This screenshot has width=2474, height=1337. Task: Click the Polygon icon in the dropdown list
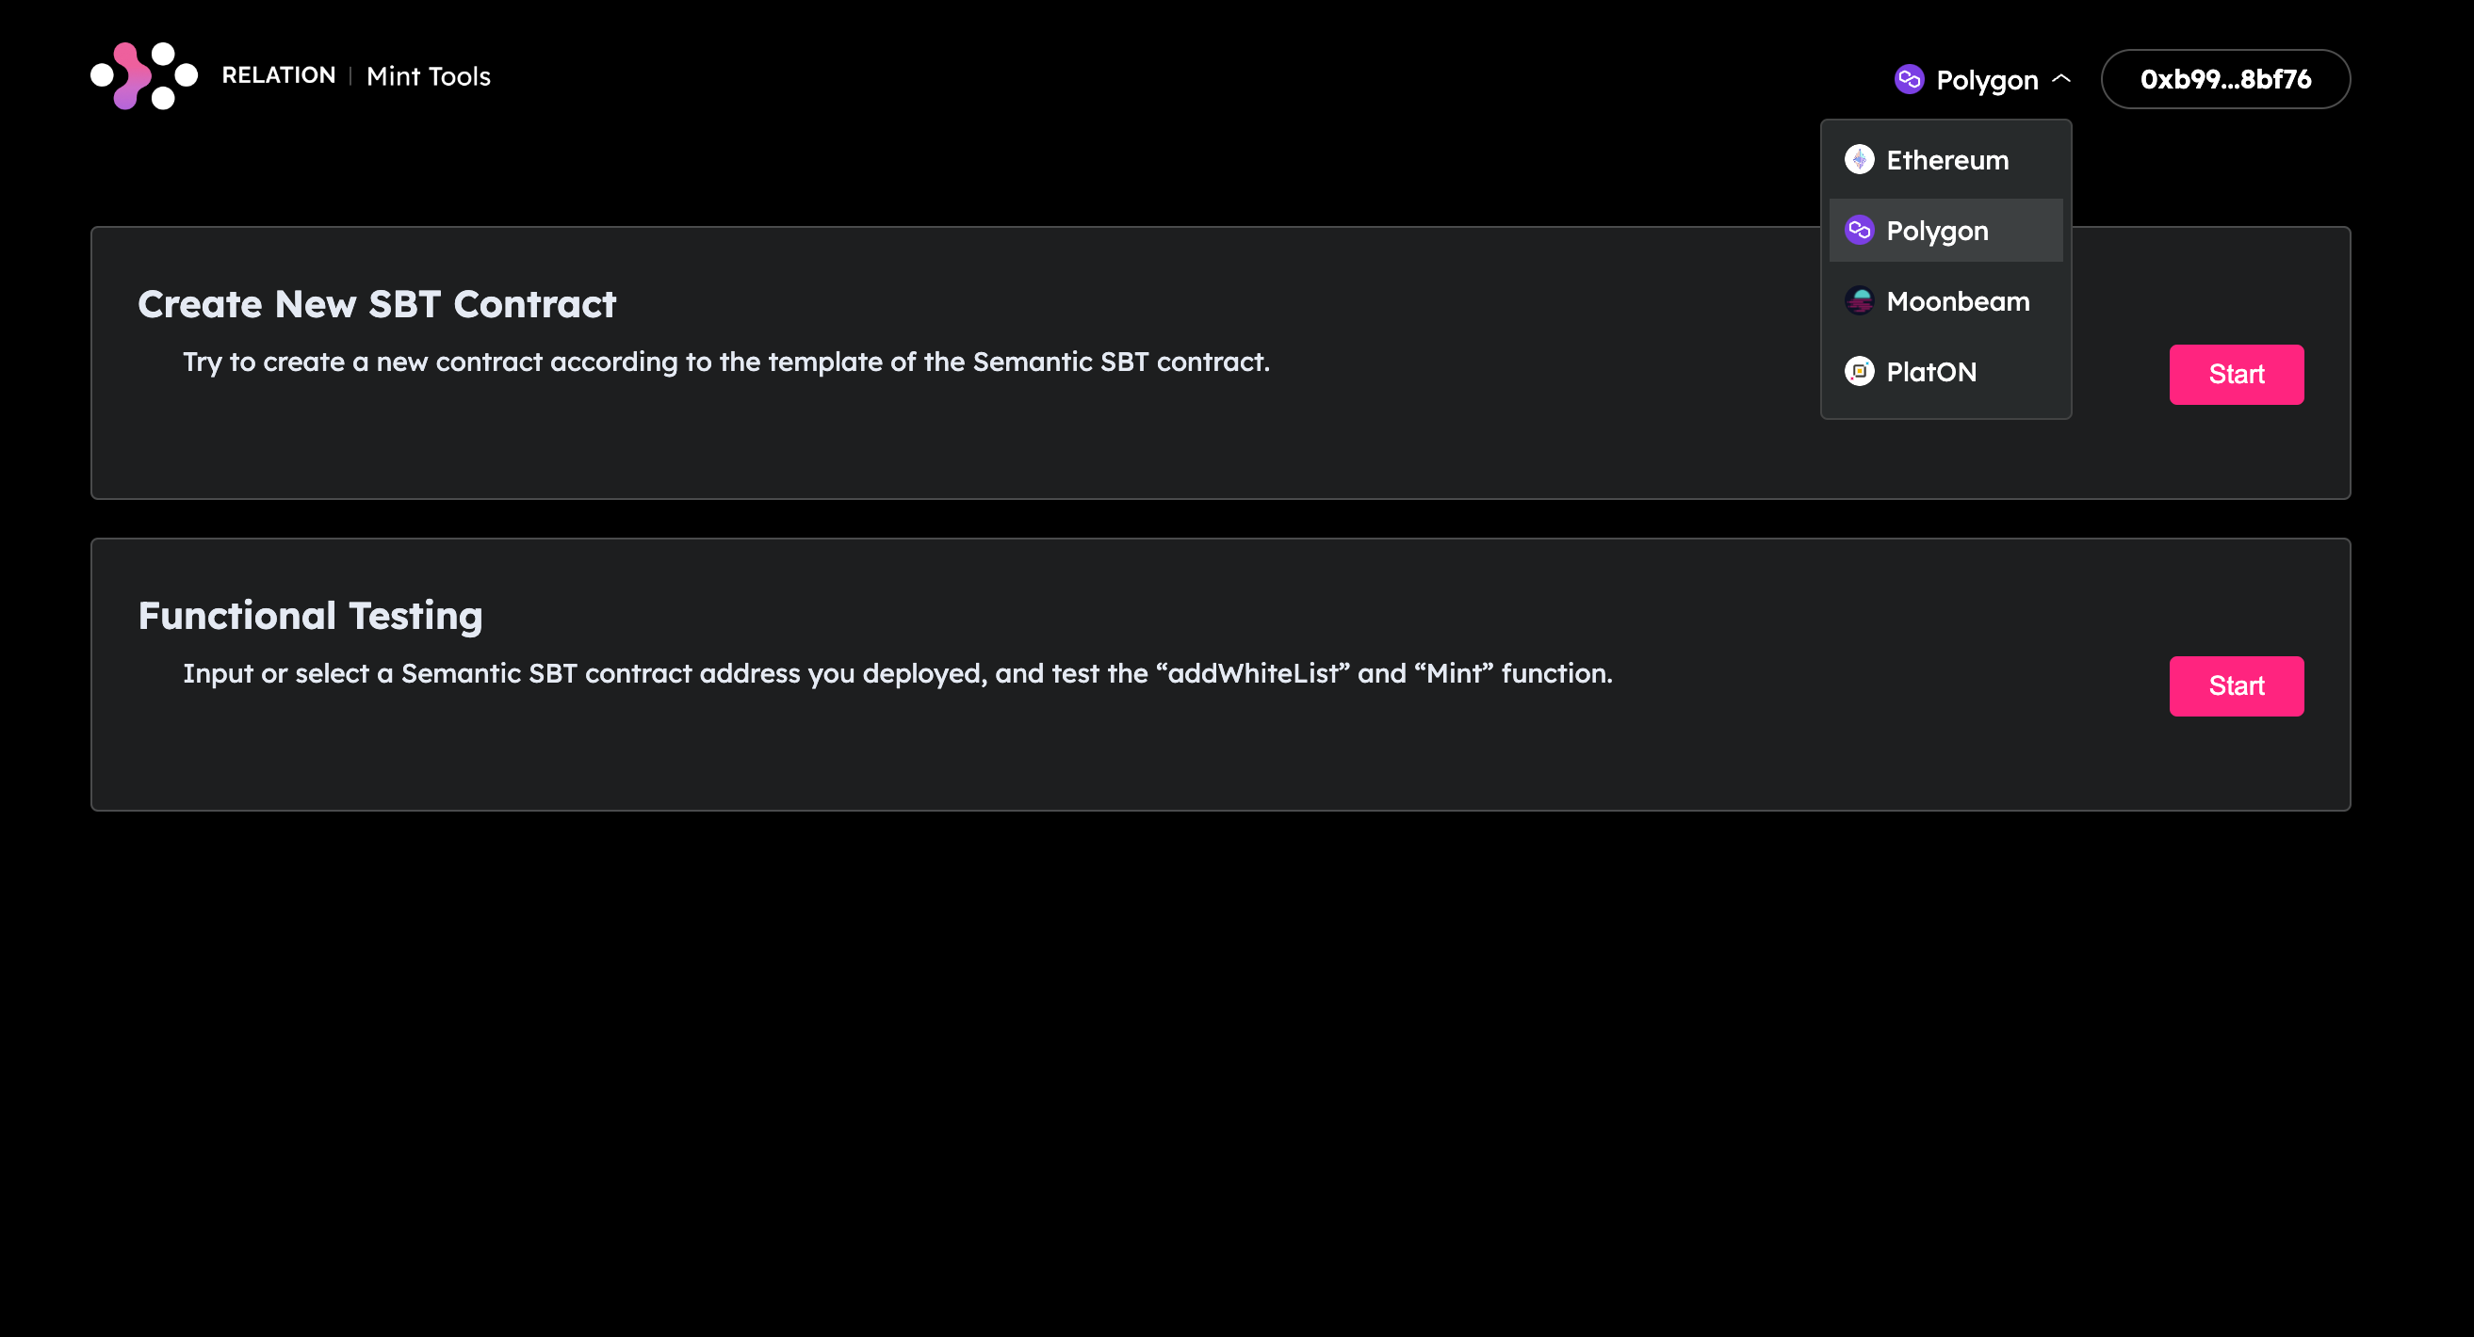click(1860, 231)
